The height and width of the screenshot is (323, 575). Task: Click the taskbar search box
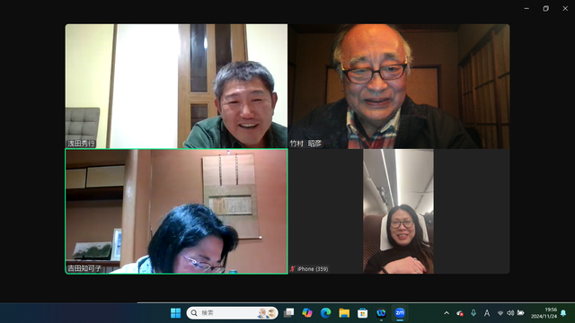(232, 313)
